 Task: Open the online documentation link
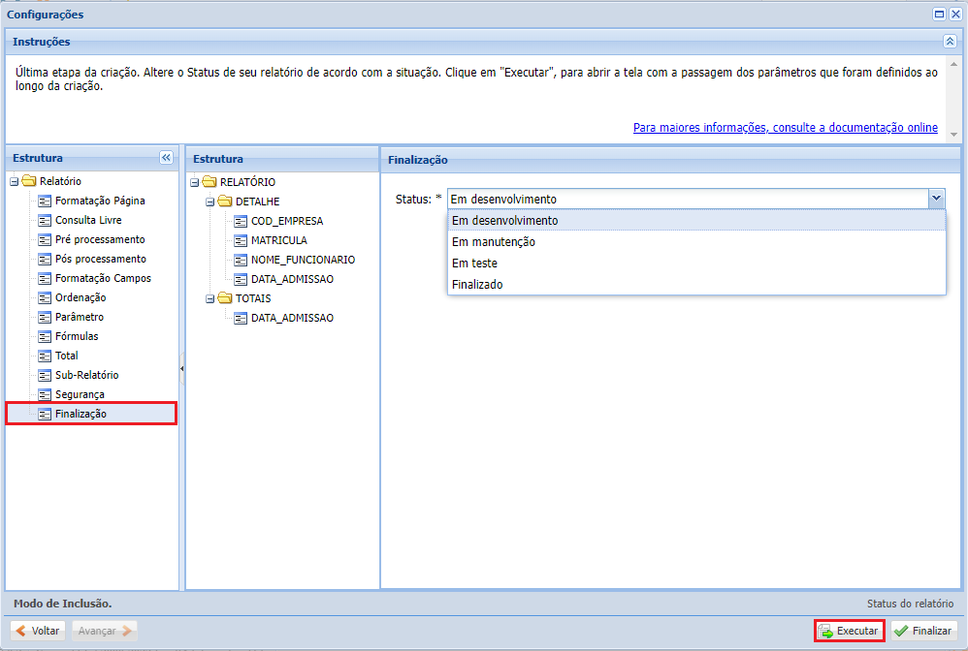[785, 128]
